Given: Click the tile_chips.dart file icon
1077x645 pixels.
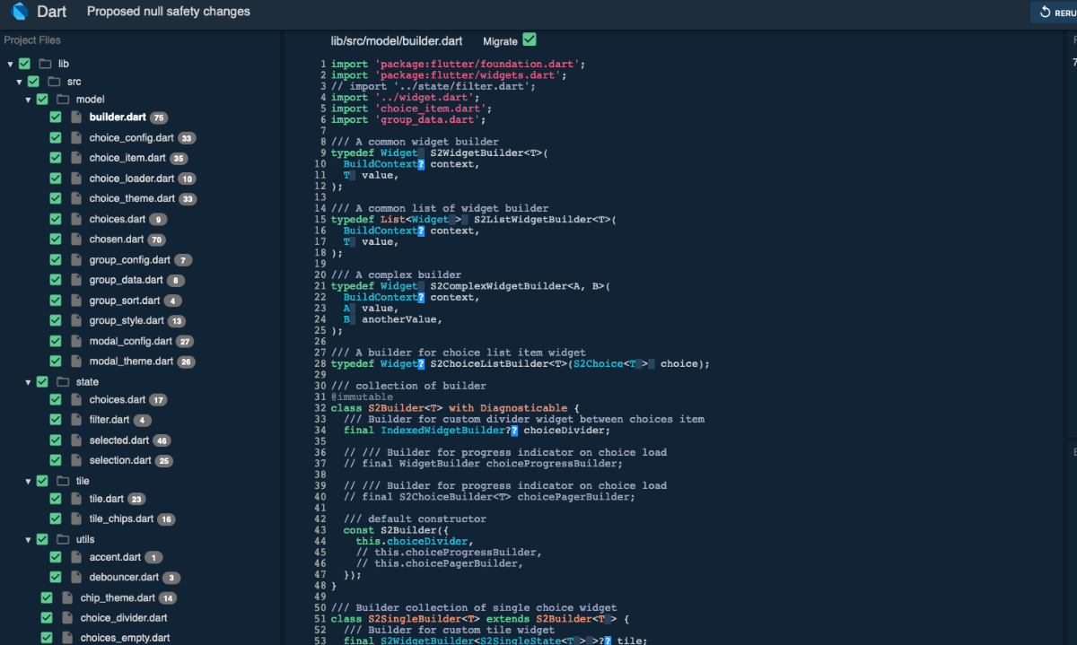Looking at the screenshot, I should 76,519.
